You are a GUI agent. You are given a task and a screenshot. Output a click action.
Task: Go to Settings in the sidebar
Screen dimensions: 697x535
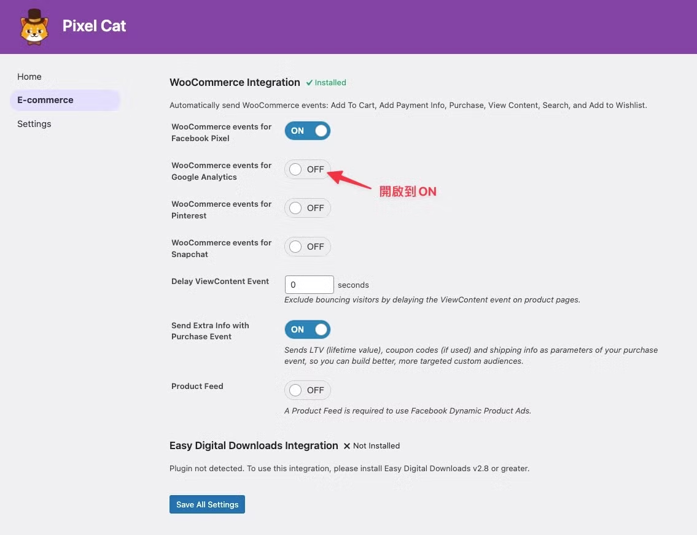point(34,124)
